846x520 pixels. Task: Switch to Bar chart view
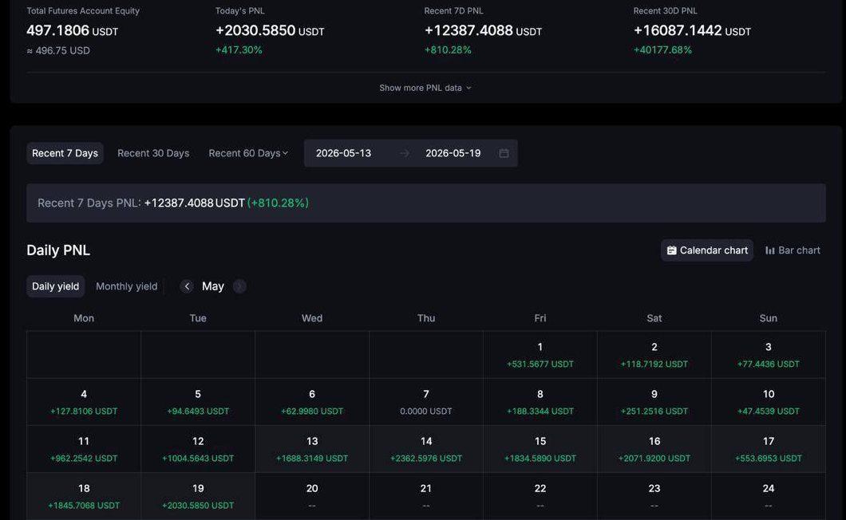coord(793,250)
